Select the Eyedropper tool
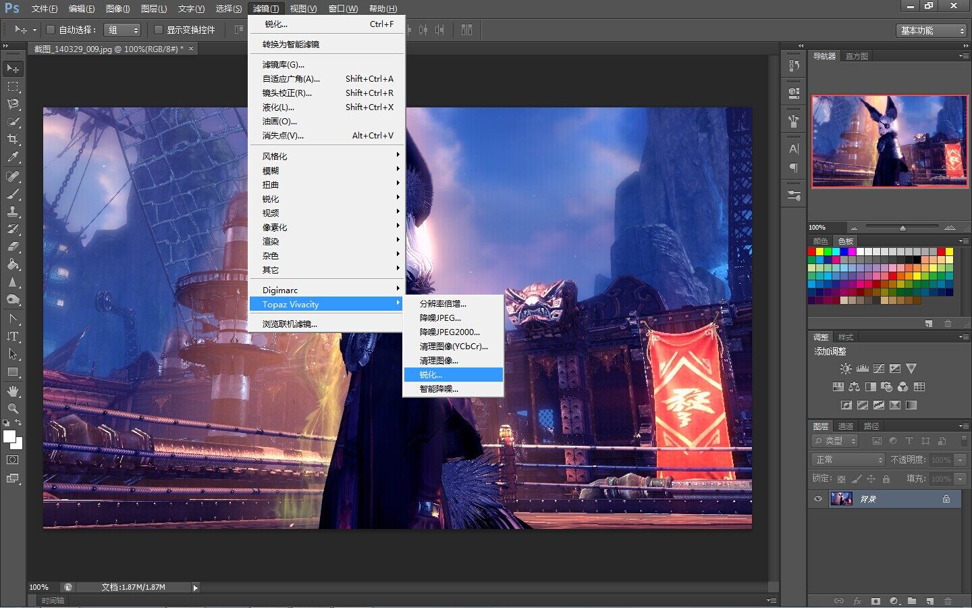The height and width of the screenshot is (608, 972). [13, 157]
